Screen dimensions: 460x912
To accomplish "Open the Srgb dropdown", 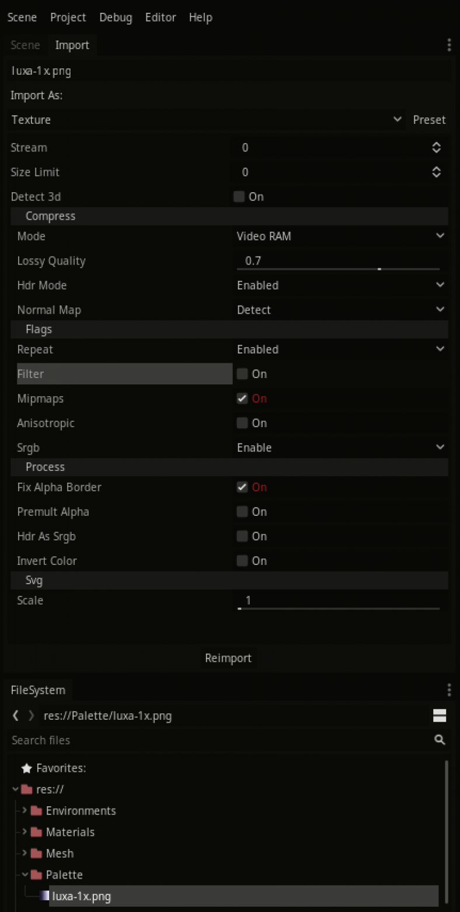I will pos(339,447).
